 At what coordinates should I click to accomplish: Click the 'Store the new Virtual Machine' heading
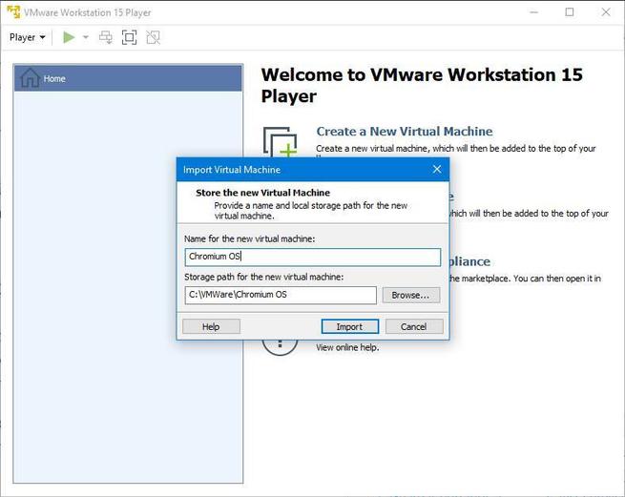[x=262, y=193]
